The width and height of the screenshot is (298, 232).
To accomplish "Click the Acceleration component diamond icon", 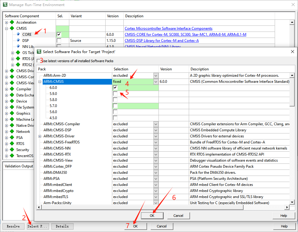I will point(12,22).
